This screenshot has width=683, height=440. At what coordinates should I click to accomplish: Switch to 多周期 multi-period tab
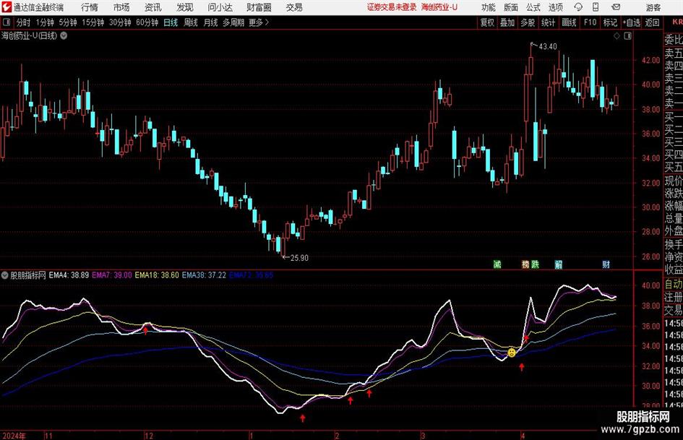[x=233, y=22]
